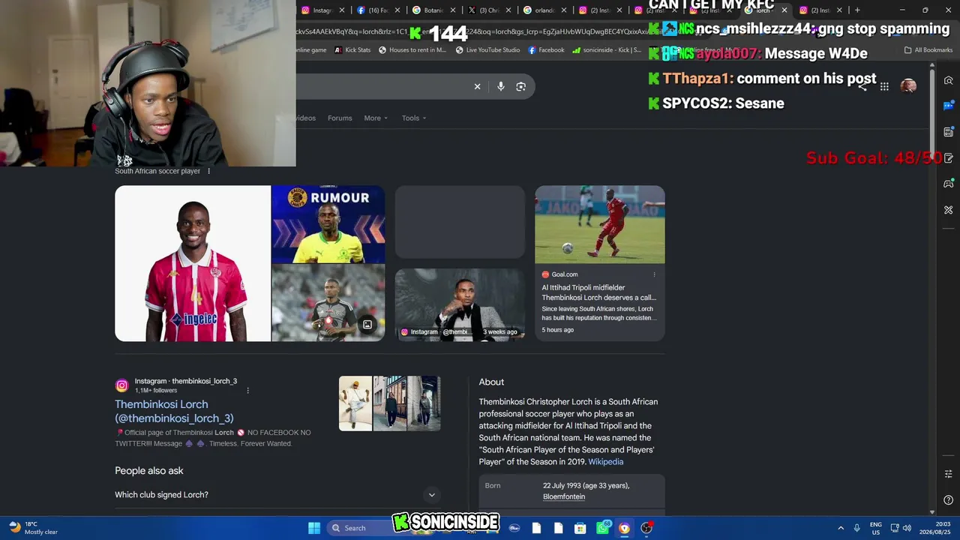Click the '1,1M+ followers' text
This screenshot has width=960, height=540.
pos(156,391)
